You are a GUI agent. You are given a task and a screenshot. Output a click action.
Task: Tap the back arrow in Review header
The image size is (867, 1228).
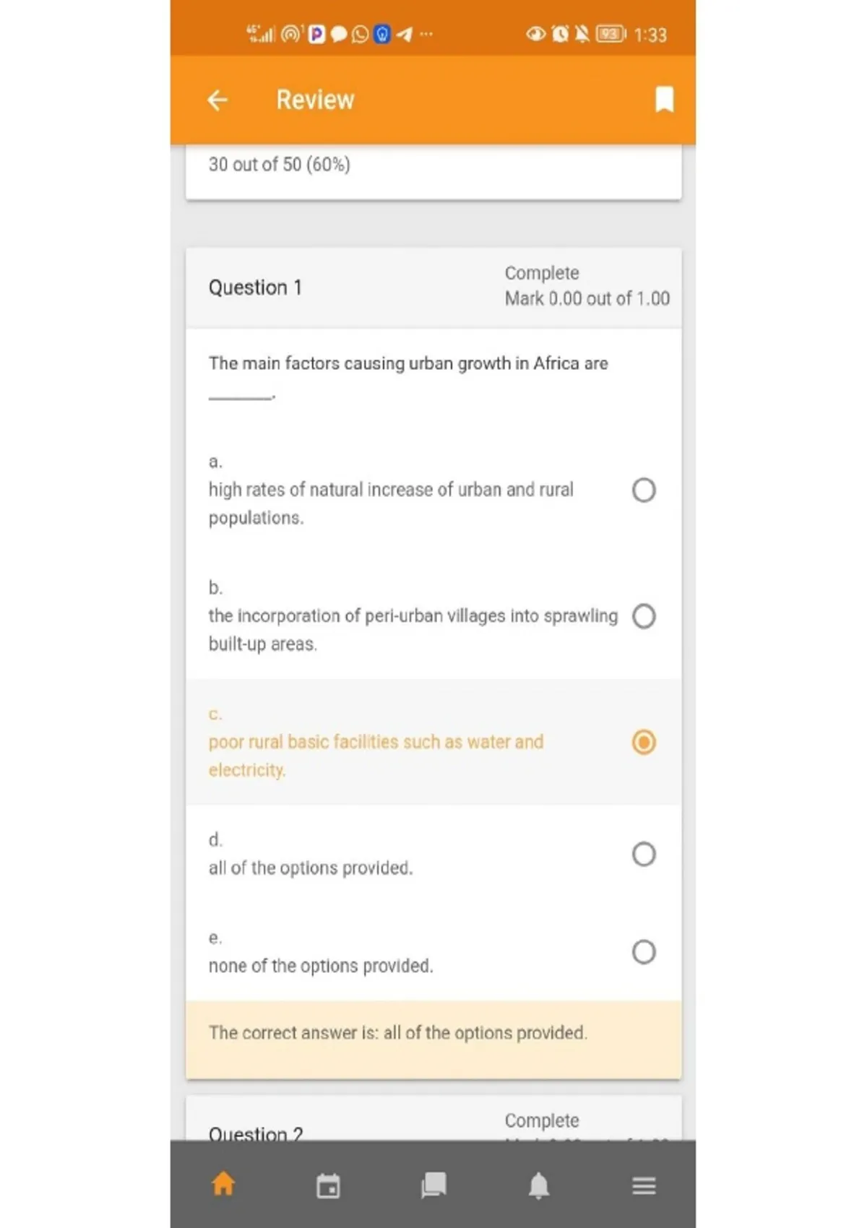pos(217,100)
